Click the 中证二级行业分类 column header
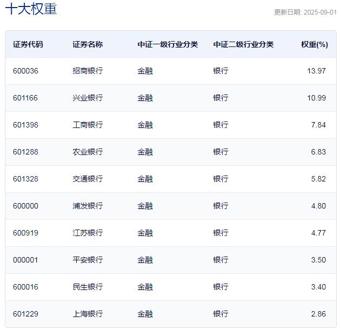This screenshot has width=341, height=330. click(243, 44)
